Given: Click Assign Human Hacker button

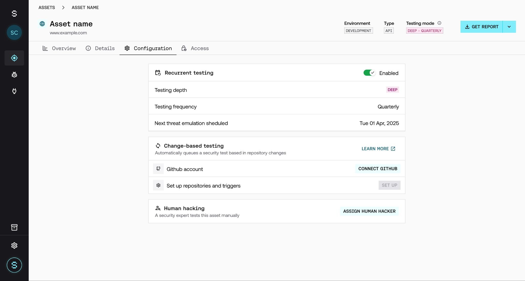Looking at the screenshot, I should tap(369, 211).
